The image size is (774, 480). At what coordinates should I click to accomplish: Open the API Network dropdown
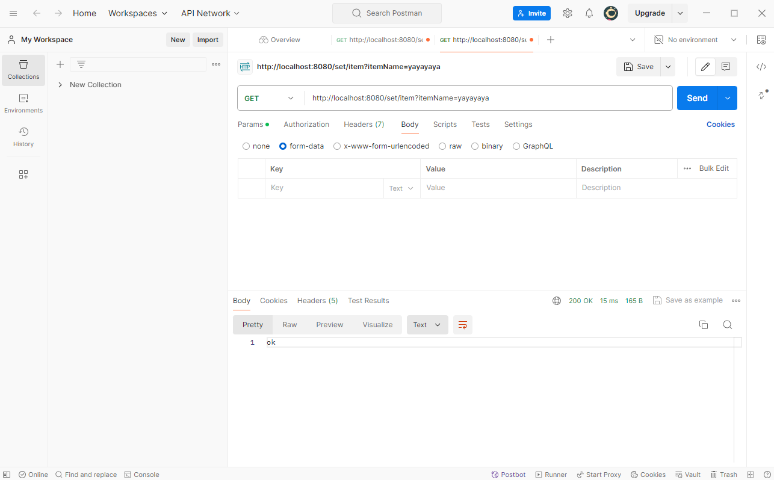(210, 13)
